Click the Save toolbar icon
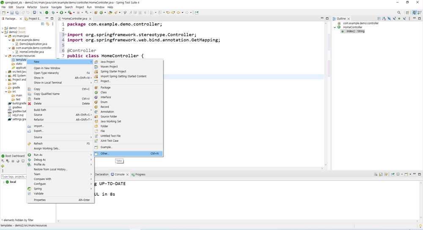Screen dimensions: 423x230 [12, 13]
